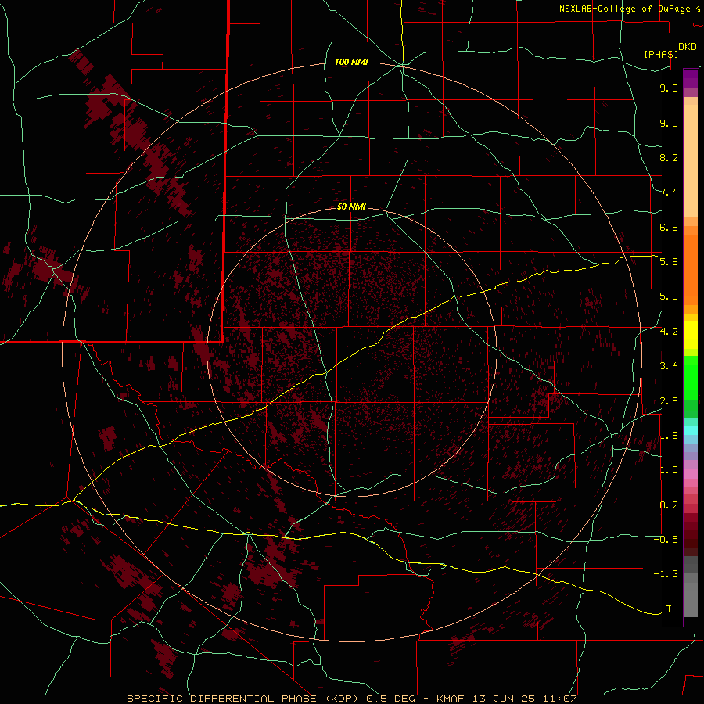Click the 7.4 value on the color scale
The width and height of the screenshot is (704, 704).
669,192
